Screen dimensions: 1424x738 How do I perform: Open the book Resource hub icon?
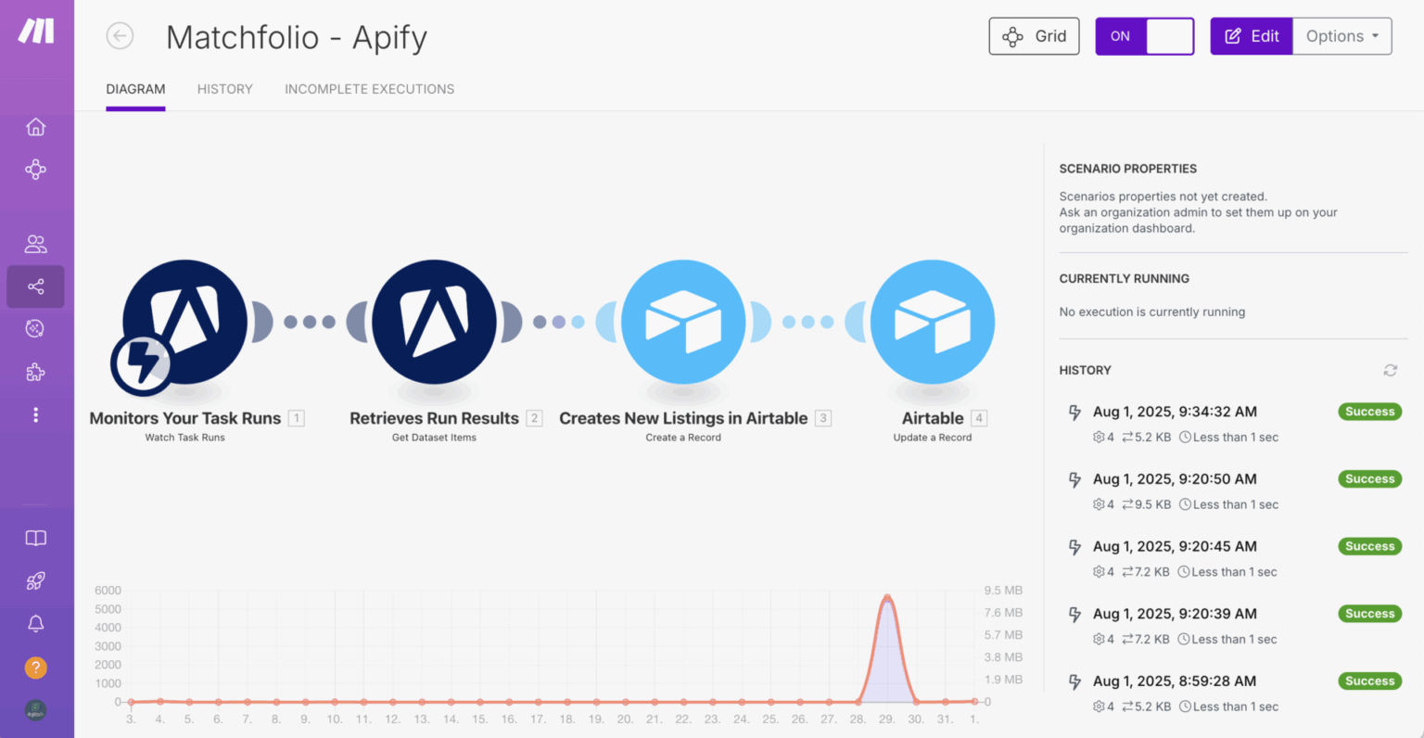coord(35,539)
